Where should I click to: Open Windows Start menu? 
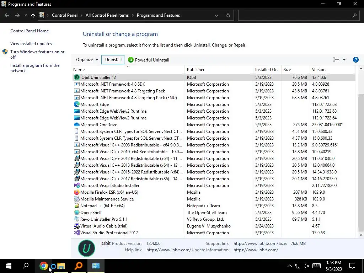[x=9, y=266]
